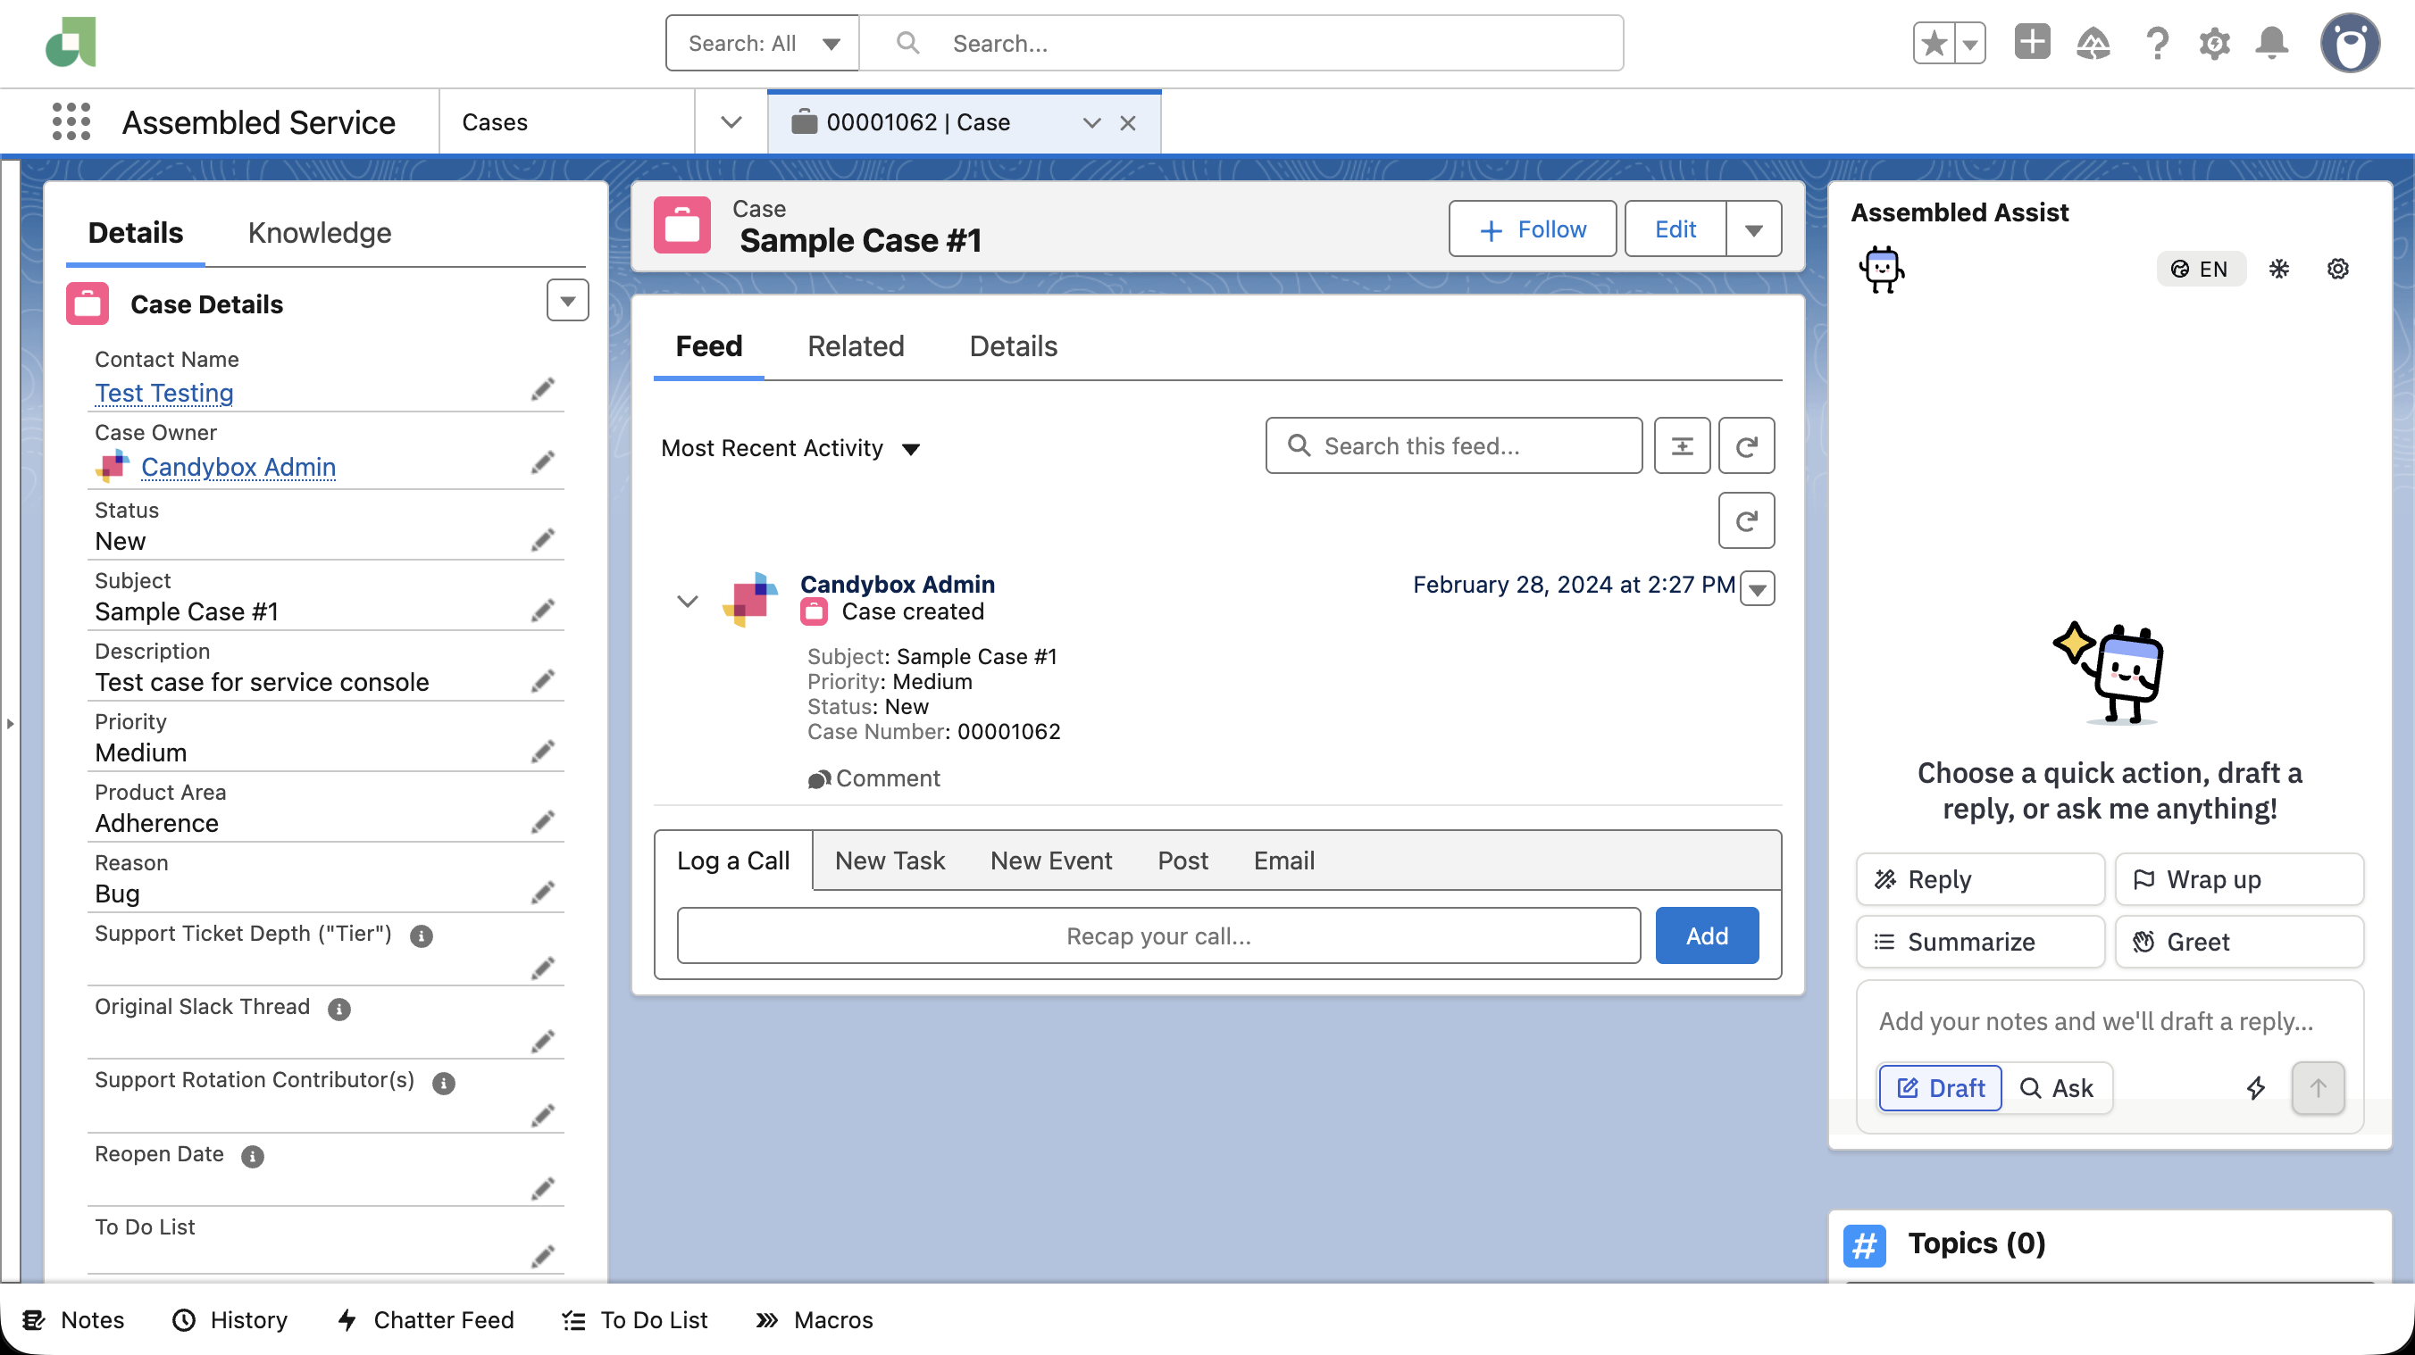This screenshot has width=2415, height=1355.
Task: Focus Search this feed field
Action: pyautogui.click(x=1453, y=445)
